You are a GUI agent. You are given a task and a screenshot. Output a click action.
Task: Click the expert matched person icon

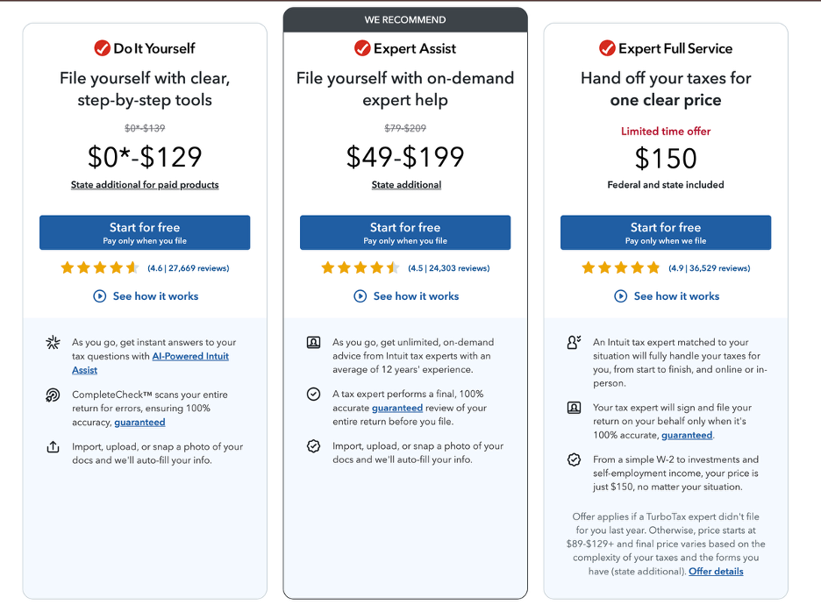click(x=574, y=342)
